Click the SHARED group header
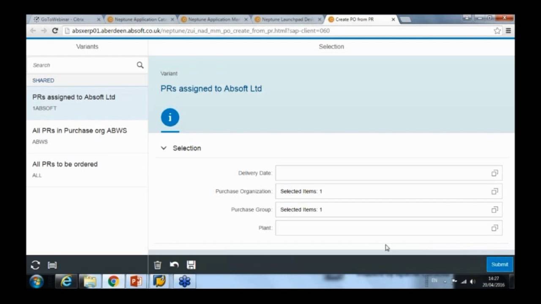Screen dimensions: 541x304 (x=87, y=80)
